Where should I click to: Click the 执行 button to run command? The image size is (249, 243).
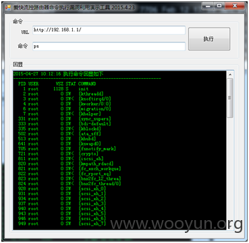[209, 39]
